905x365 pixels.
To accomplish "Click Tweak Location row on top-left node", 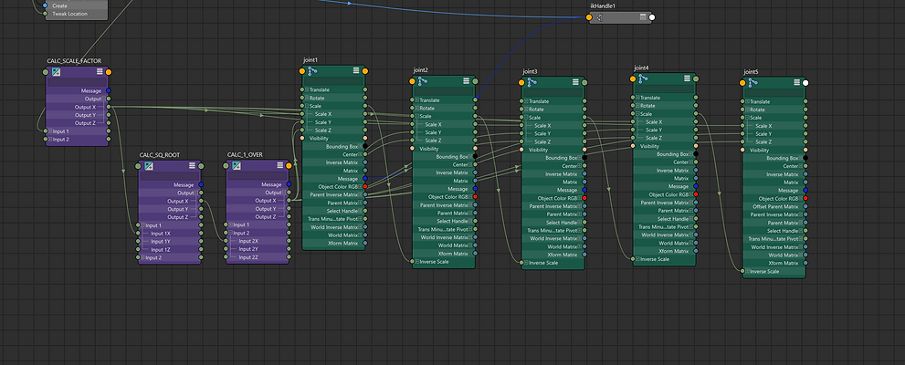I will 76,14.
